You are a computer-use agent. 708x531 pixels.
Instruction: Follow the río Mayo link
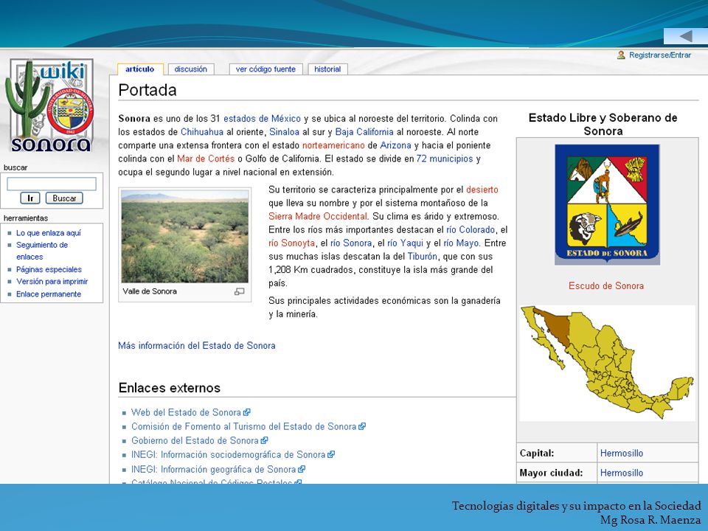pyautogui.click(x=460, y=243)
